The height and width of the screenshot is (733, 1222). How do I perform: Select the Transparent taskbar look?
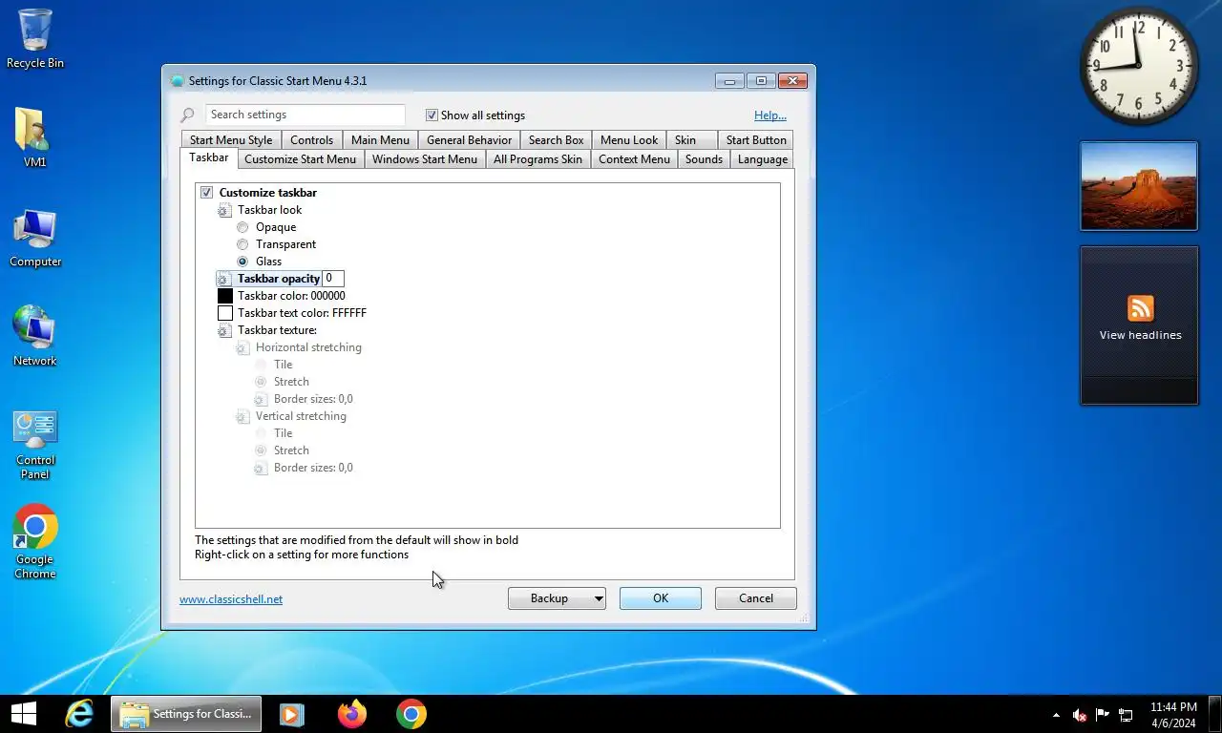(242, 244)
